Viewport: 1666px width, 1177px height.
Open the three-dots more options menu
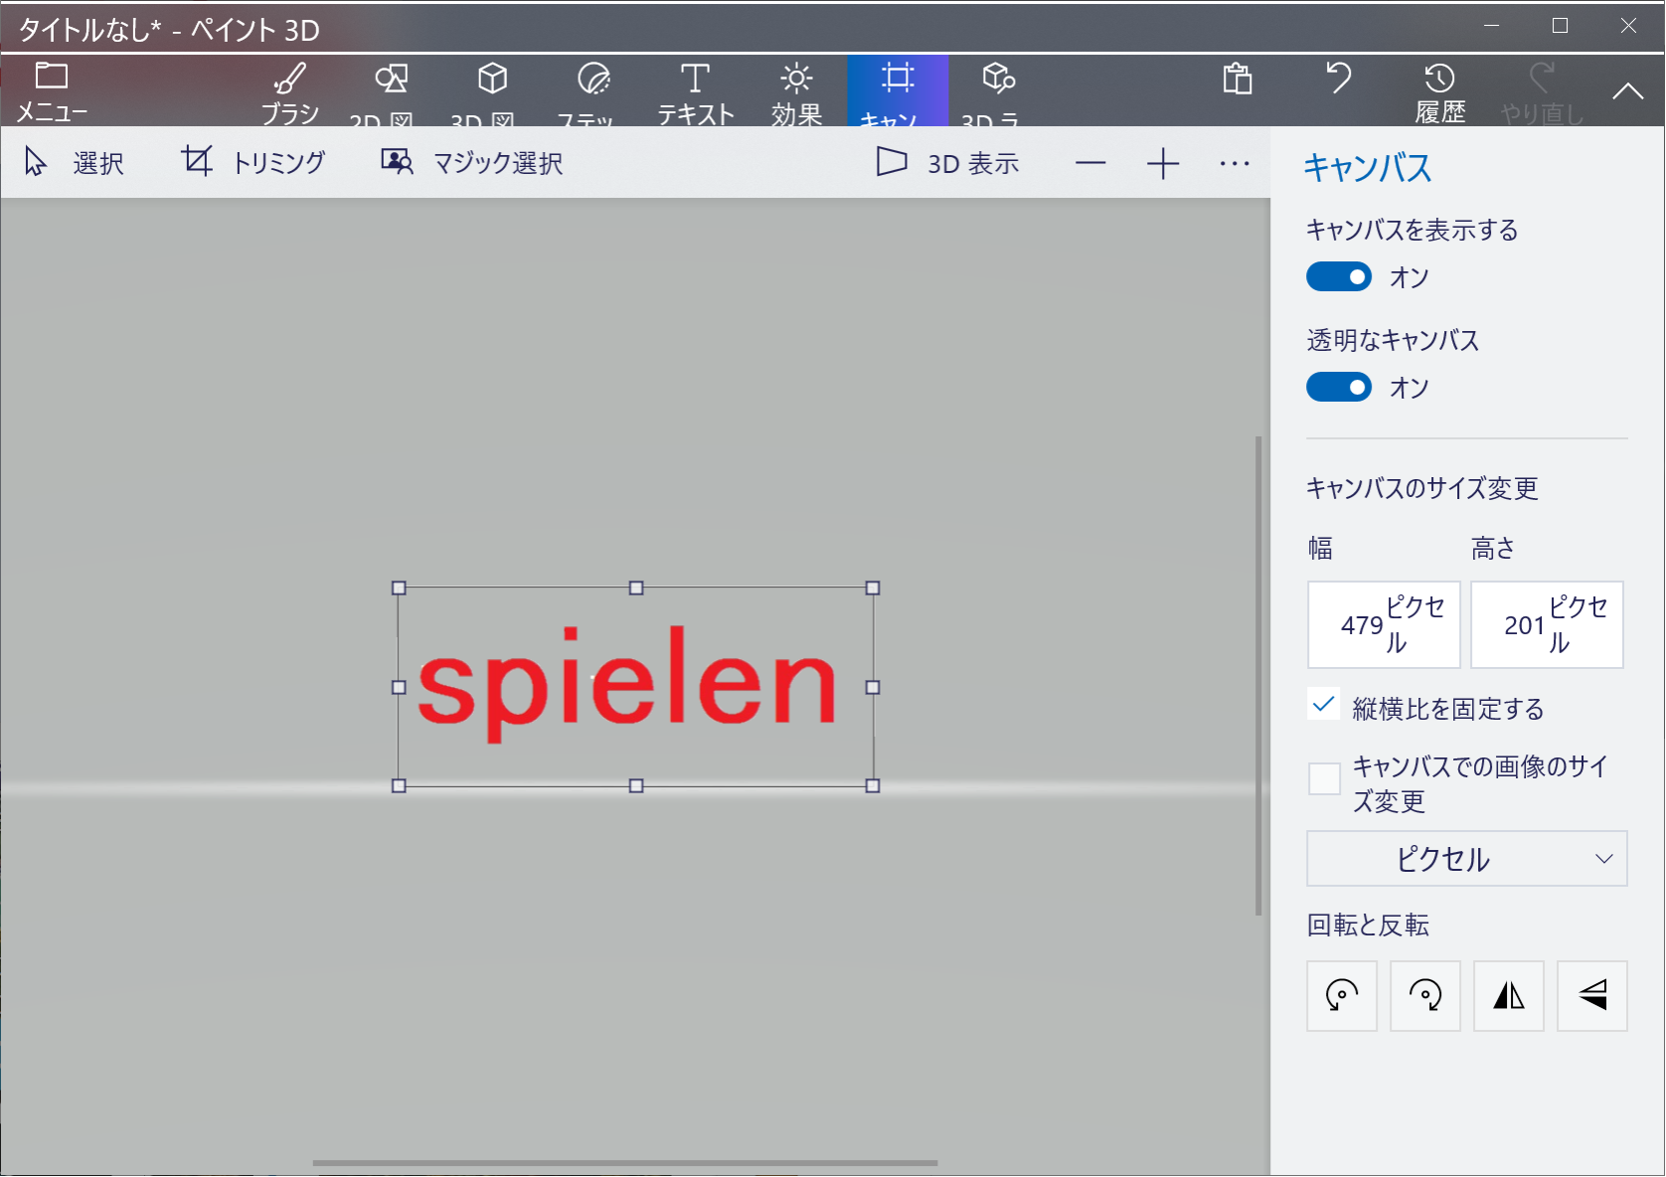pyautogui.click(x=1234, y=164)
